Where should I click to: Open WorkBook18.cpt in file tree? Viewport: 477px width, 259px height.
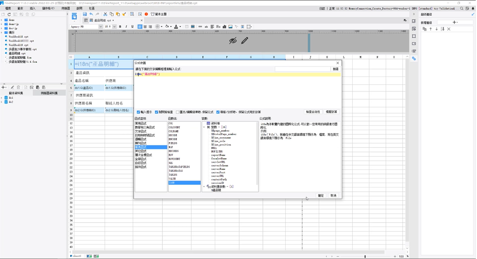[x=18, y=36]
